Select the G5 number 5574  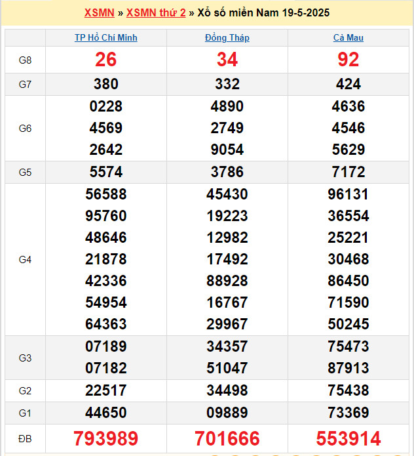(x=106, y=172)
